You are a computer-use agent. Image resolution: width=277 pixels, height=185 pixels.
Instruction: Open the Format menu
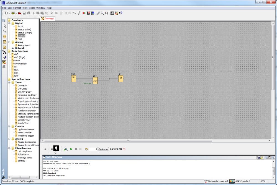(17, 8)
